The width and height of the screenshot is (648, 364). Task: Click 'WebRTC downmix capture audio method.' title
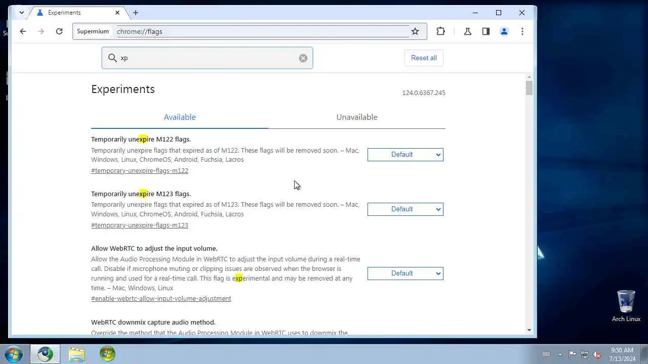coord(153,323)
